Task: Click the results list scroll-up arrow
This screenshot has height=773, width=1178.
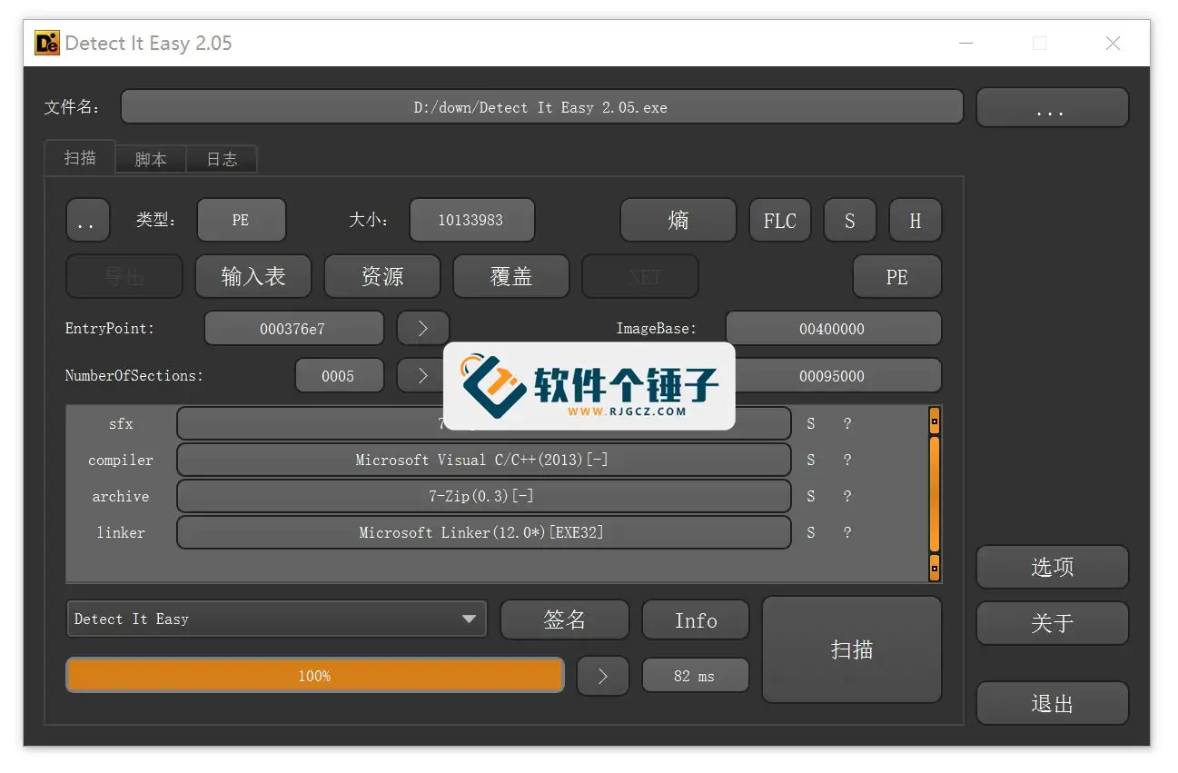Action: (x=934, y=421)
